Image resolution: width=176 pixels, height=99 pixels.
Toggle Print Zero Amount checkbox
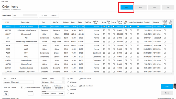tap(80, 79)
